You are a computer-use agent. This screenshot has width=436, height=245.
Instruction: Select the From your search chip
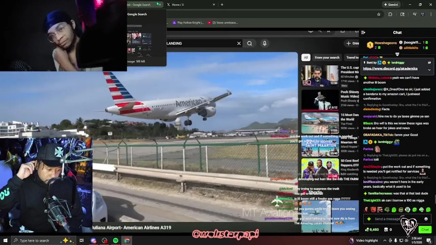click(x=327, y=58)
